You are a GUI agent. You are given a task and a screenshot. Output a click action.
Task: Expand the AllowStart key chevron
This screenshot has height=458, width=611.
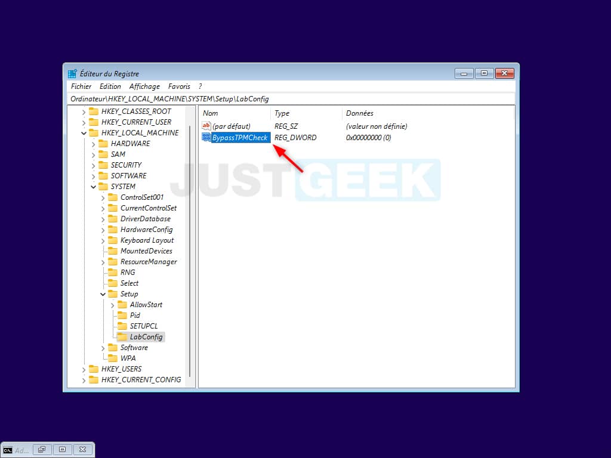[x=112, y=305]
